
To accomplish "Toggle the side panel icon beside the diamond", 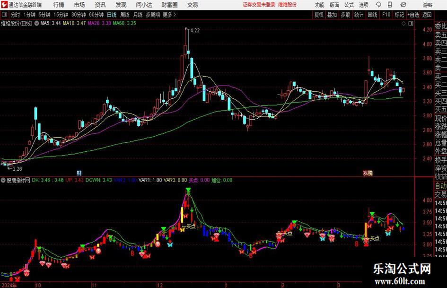I will coord(411,24).
